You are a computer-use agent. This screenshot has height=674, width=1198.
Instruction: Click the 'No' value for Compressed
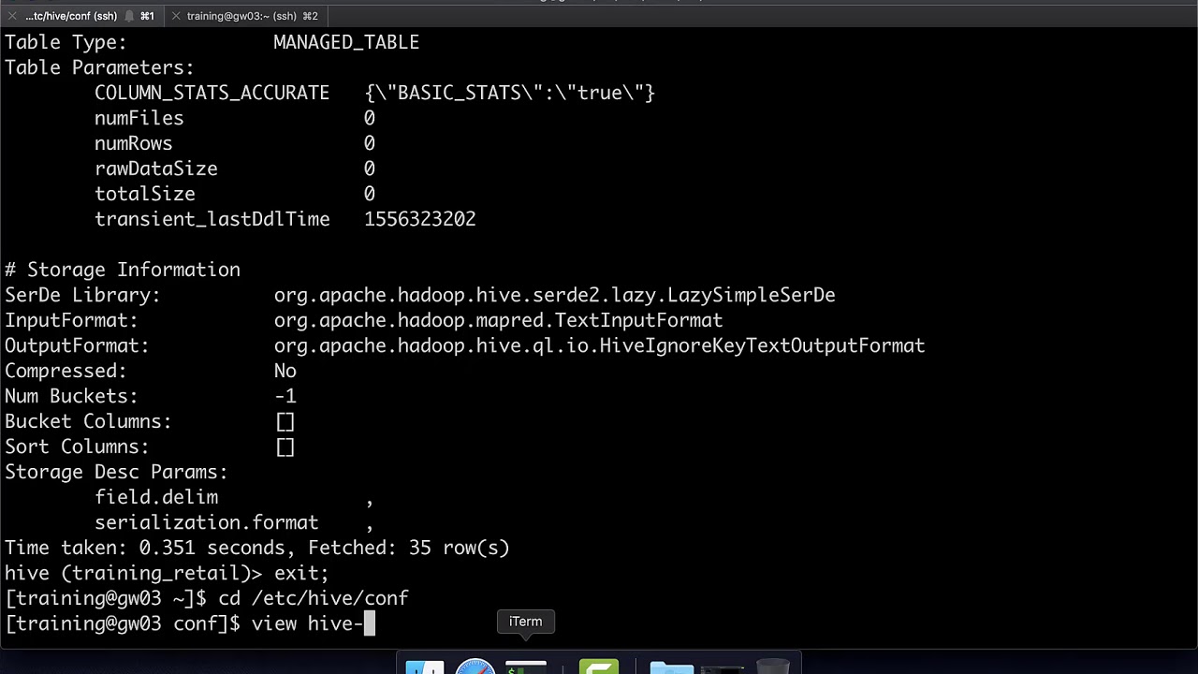285,371
